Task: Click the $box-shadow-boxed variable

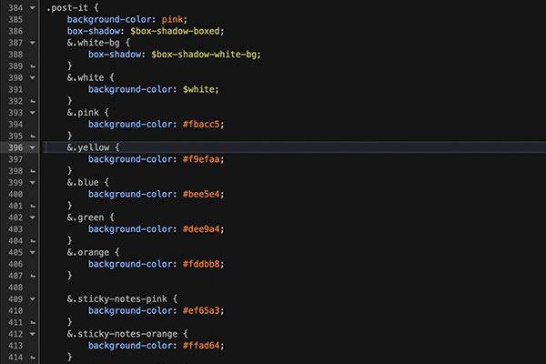Action: pyautogui.click(x=177, y=31)
